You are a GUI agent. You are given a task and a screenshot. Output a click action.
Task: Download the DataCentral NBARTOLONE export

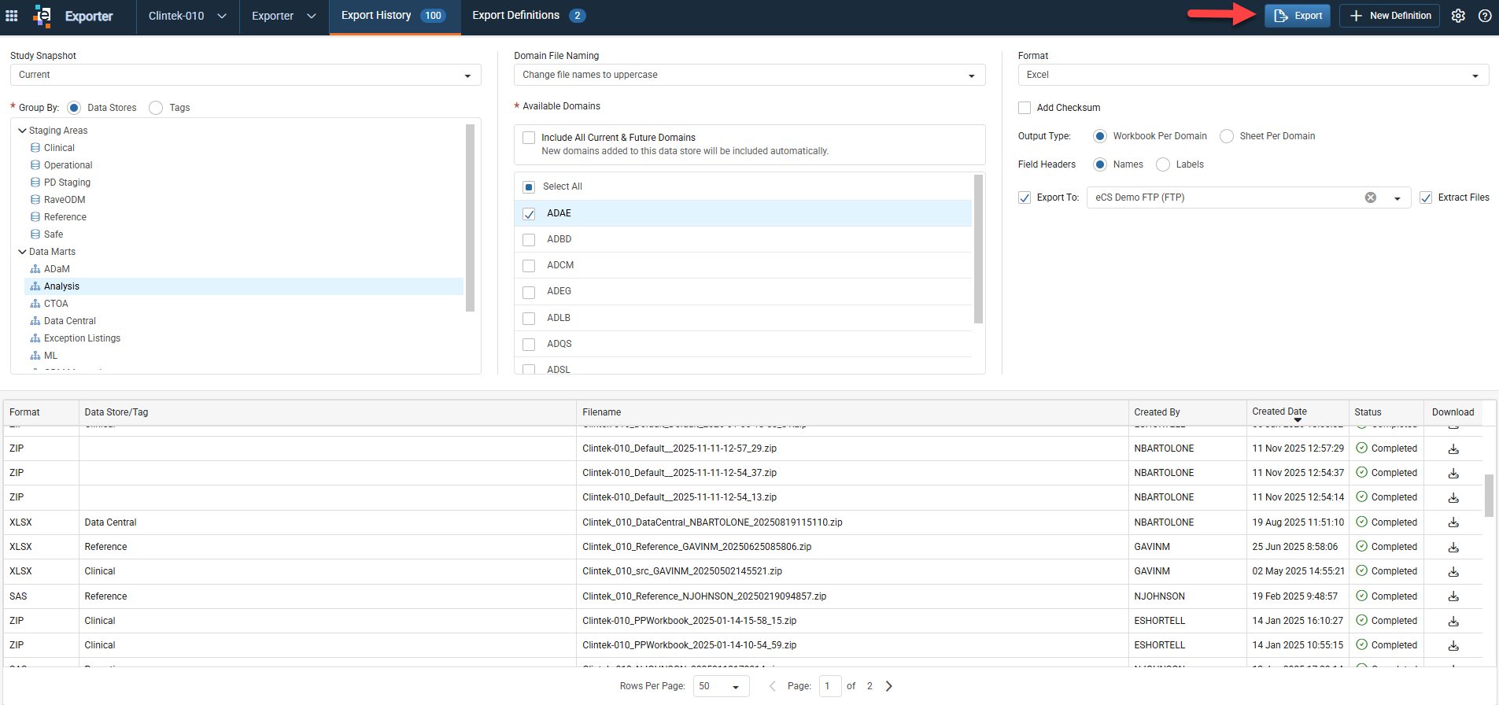(1453, 522)
